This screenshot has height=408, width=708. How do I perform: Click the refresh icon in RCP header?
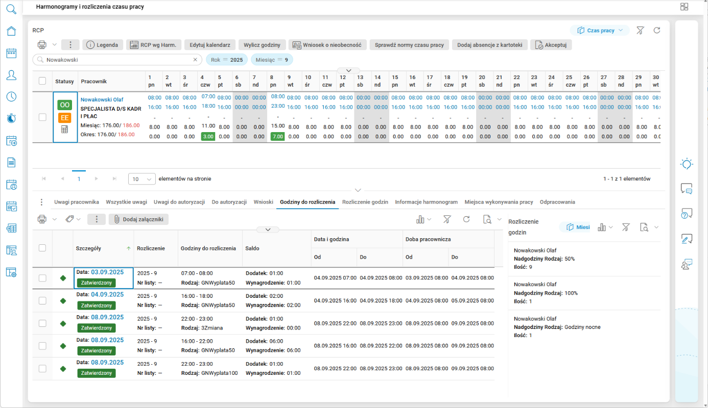click(x=657, y=31)
